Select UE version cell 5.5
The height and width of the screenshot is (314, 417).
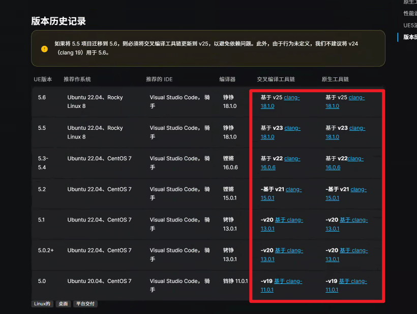(42, 128)
